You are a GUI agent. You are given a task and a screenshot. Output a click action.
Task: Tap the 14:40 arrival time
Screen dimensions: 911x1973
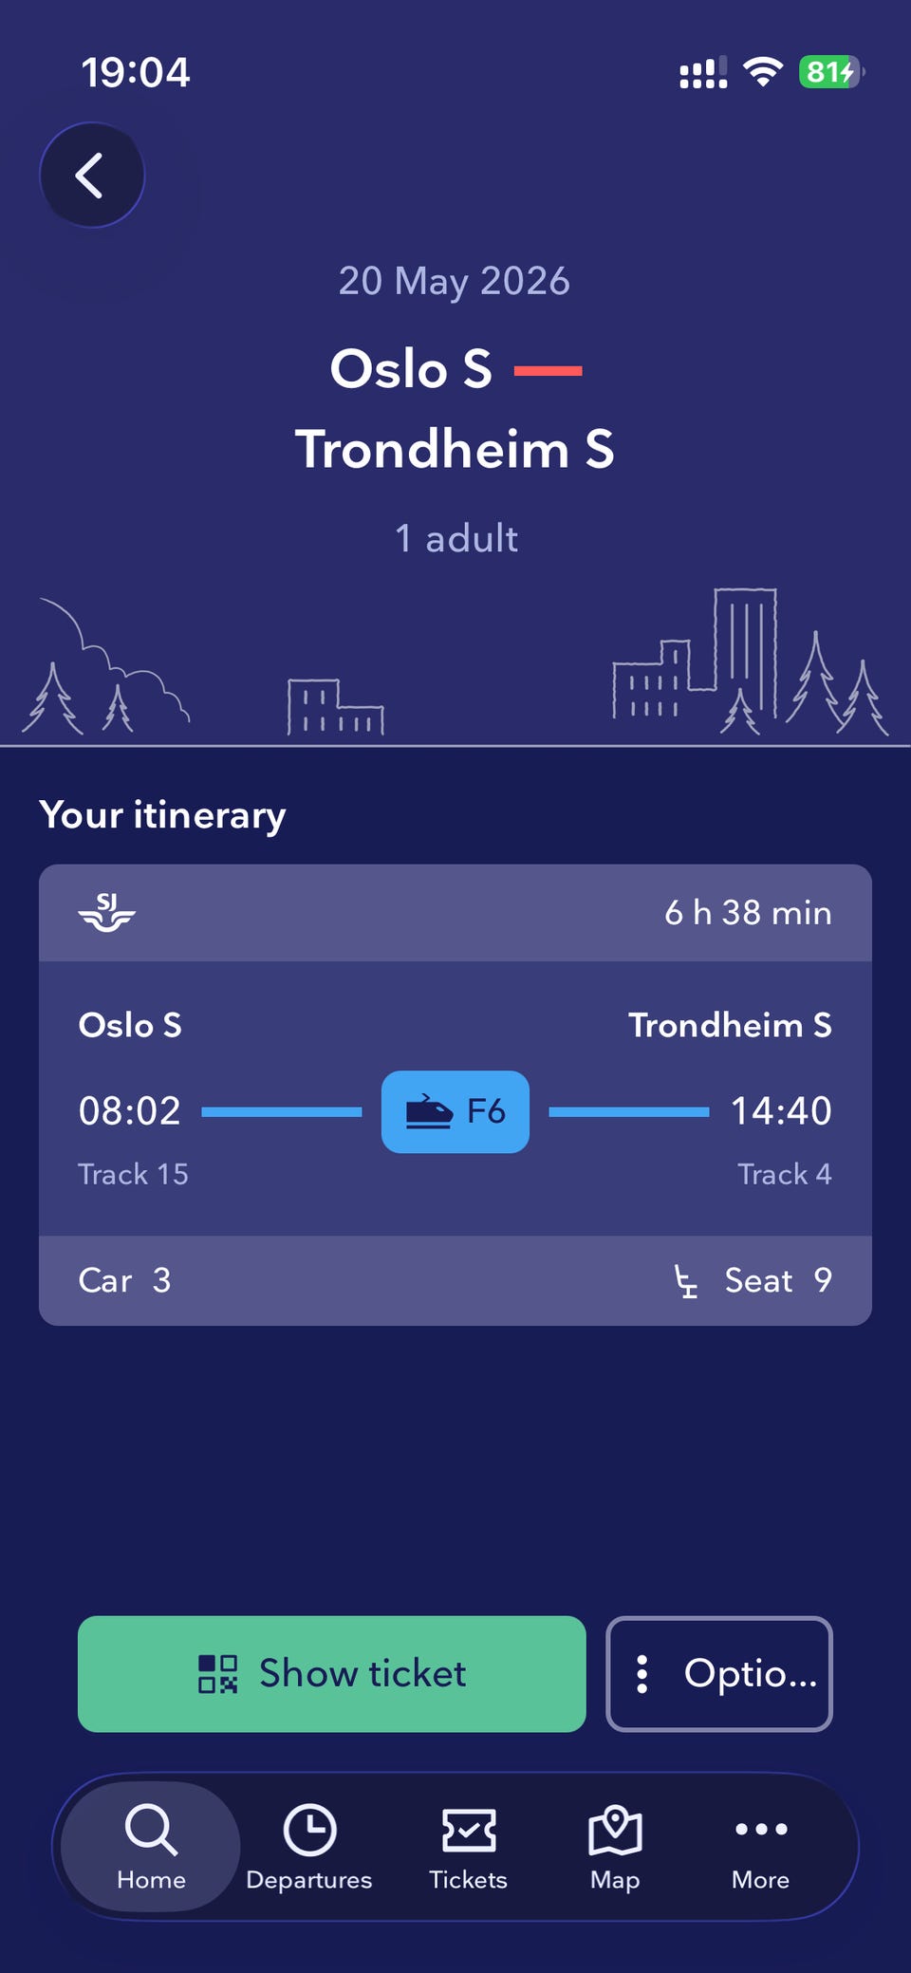point(780,1111)
